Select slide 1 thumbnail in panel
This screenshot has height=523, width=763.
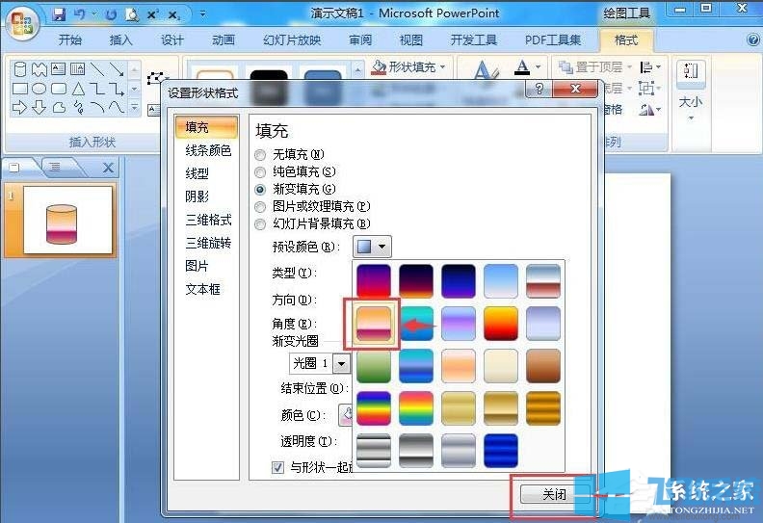67,220
